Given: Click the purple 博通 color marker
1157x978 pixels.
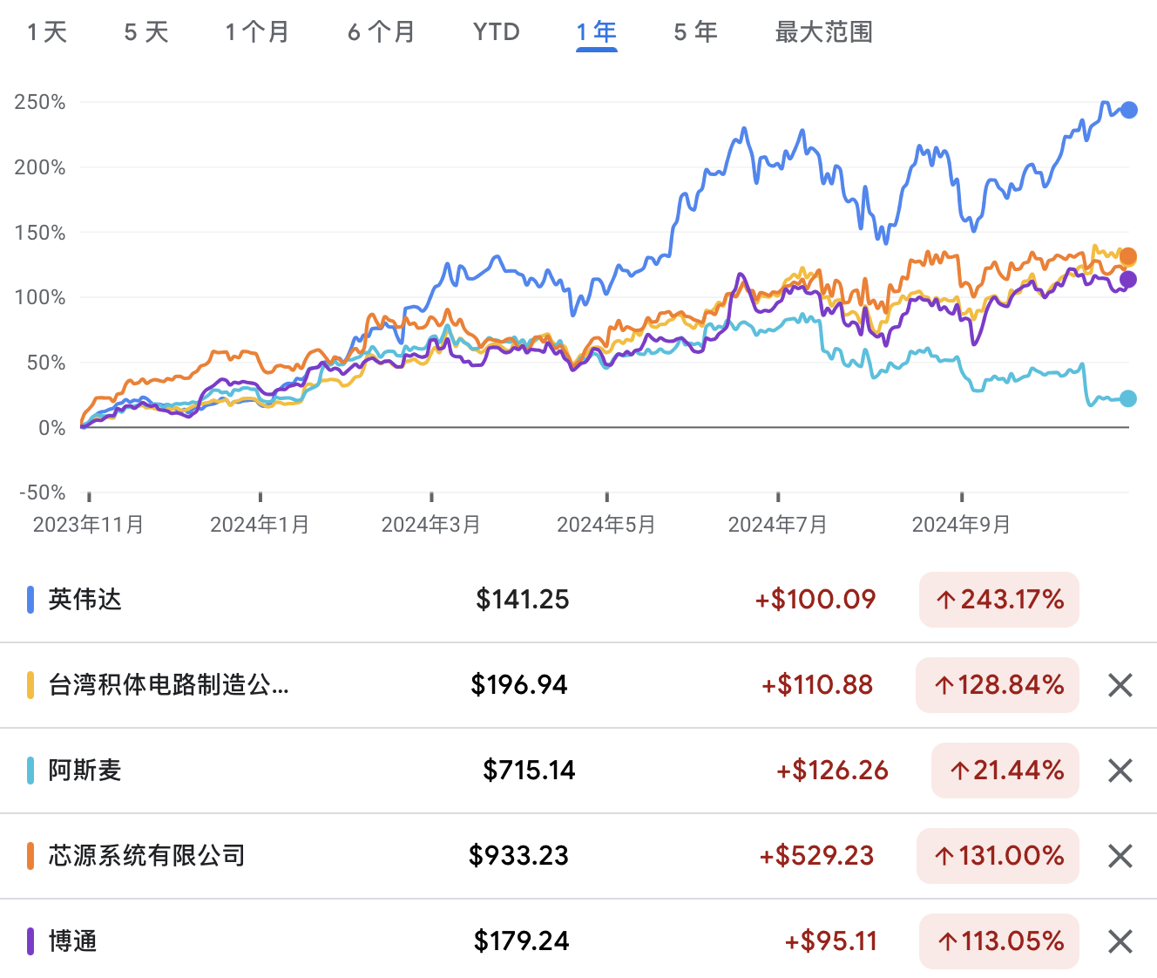Looking at the screenshot, I should pos(30,941).
